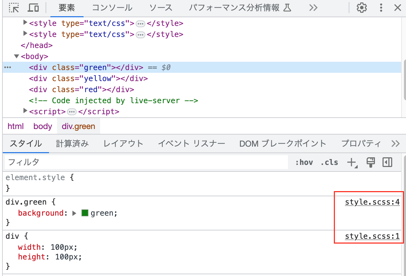Click the height property name
The height and width of the screenshot is (276, 406).
point(32,257)
